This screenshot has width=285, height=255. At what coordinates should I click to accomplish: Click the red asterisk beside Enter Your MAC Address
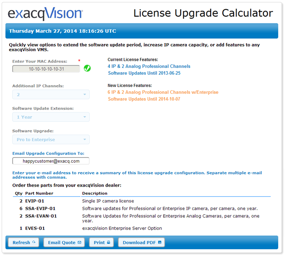coord(80,60)
